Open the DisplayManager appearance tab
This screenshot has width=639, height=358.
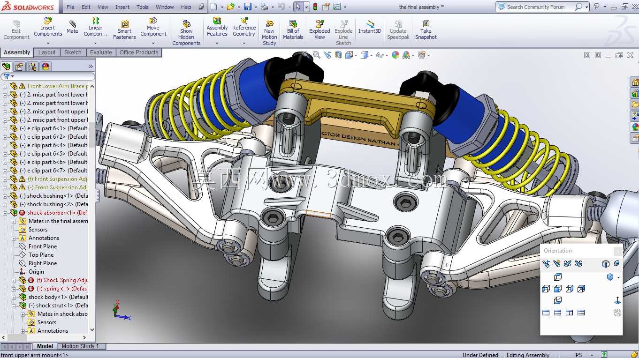(x=46, y=67)
